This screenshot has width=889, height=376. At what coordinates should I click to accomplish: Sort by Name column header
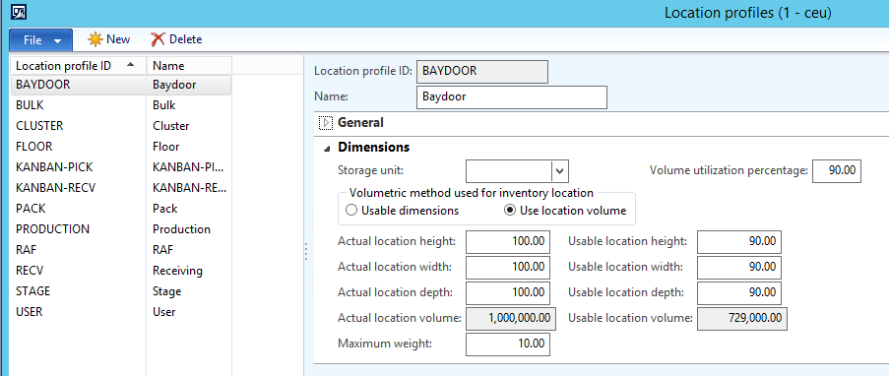[x=189, y=66]
